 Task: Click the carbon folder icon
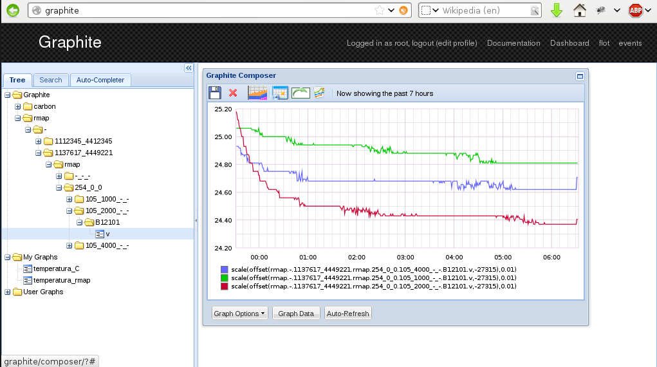click(x=28, y=106)
